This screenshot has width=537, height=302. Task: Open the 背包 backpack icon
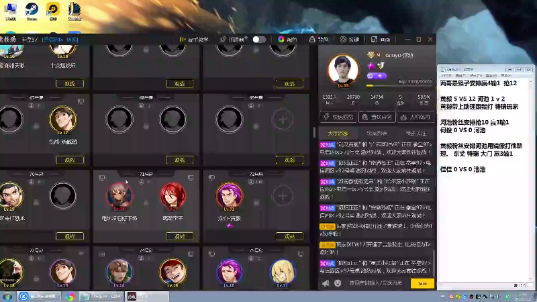tap(312, 40)
